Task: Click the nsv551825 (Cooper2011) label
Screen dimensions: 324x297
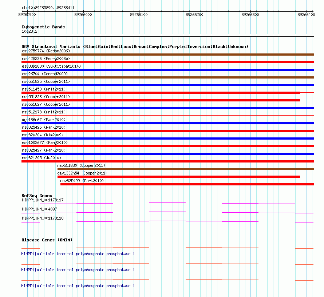Action: [46, 81]
